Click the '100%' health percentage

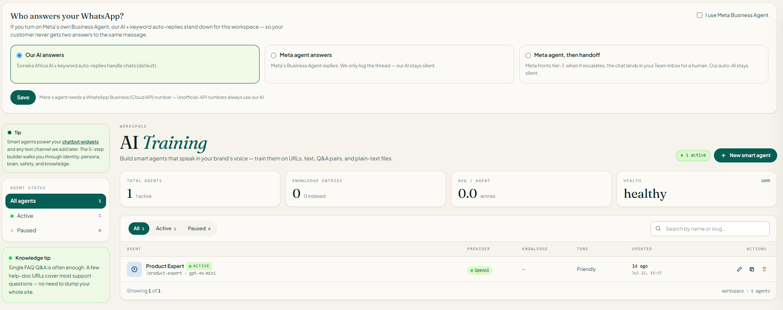[x=766, y=181]
